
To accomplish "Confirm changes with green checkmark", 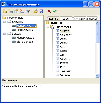I will click(55, 11).
